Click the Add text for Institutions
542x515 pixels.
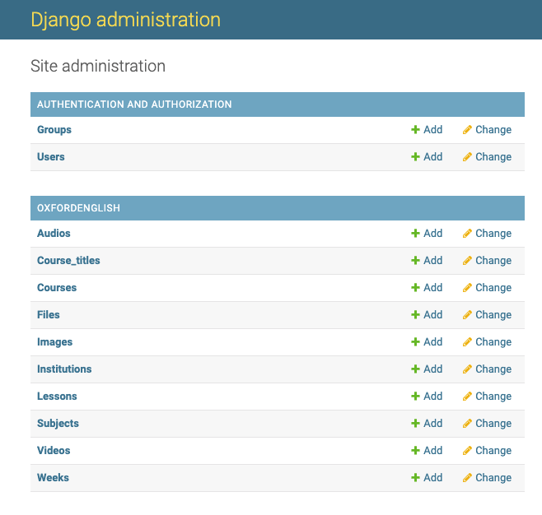[x=433, y=369]
